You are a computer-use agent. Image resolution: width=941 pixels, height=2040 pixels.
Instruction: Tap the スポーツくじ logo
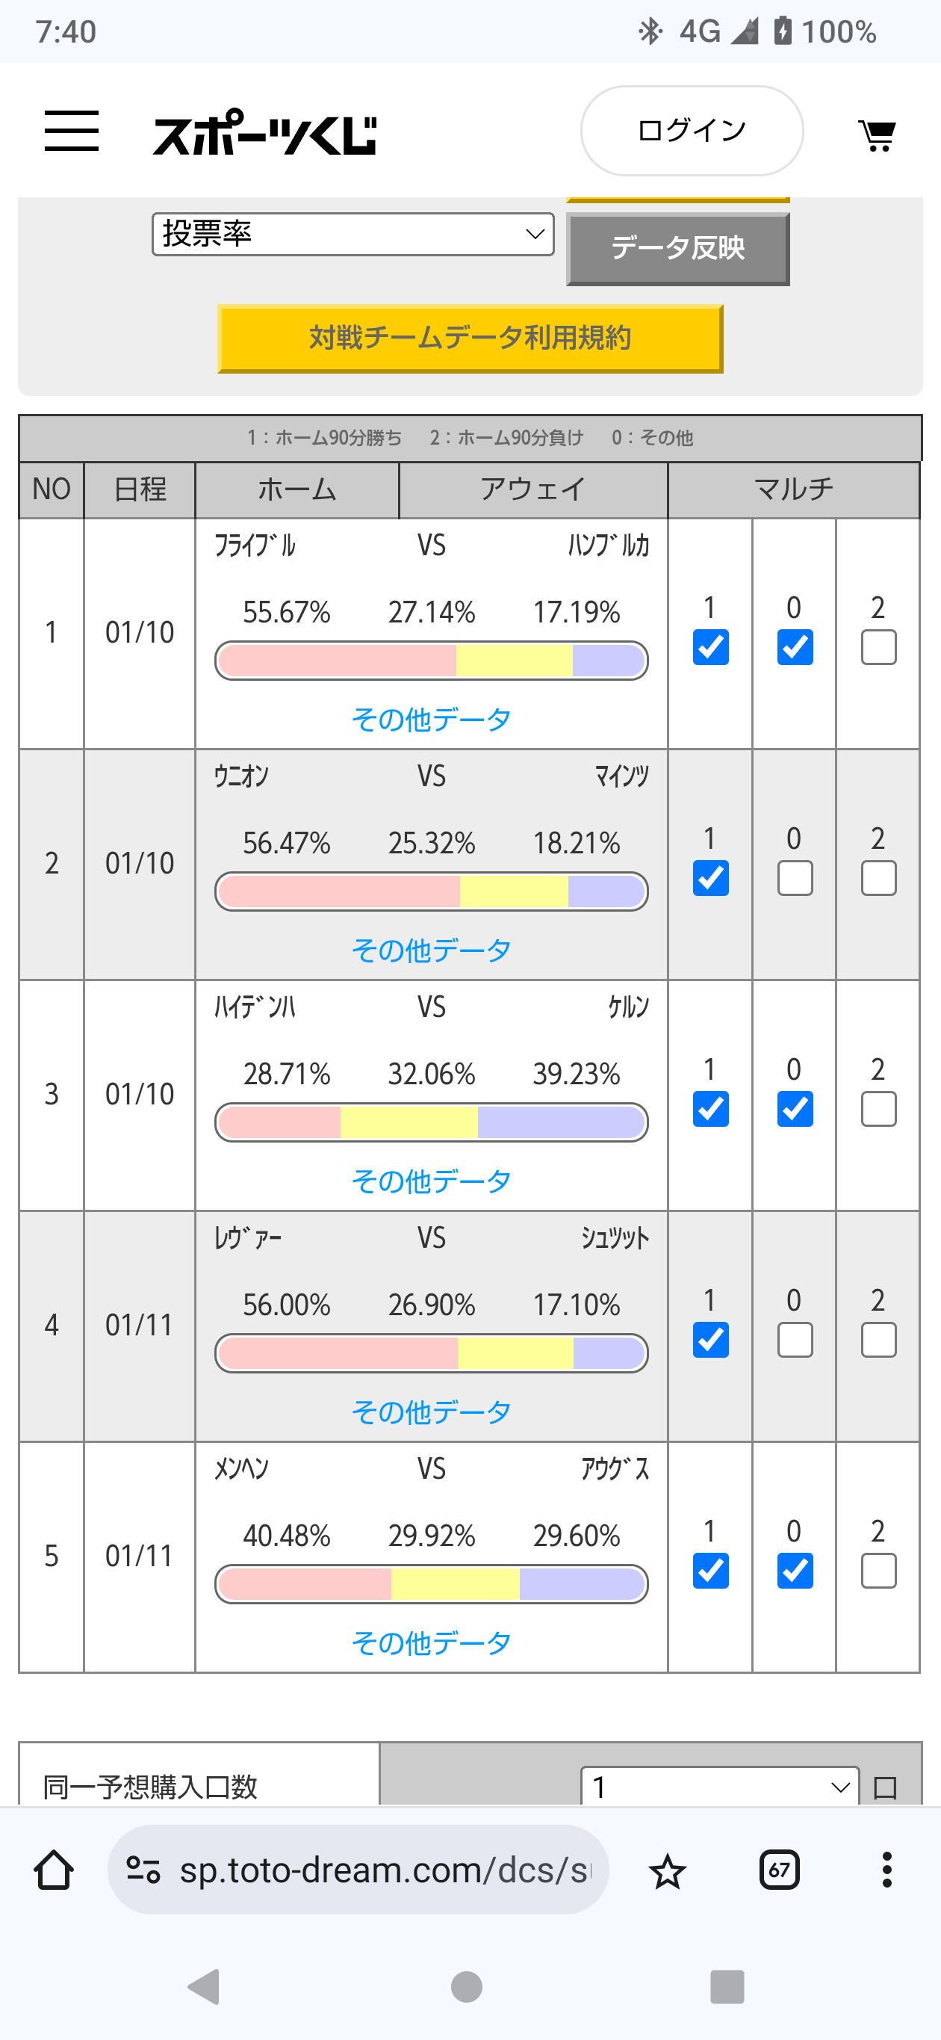[264, 133]
